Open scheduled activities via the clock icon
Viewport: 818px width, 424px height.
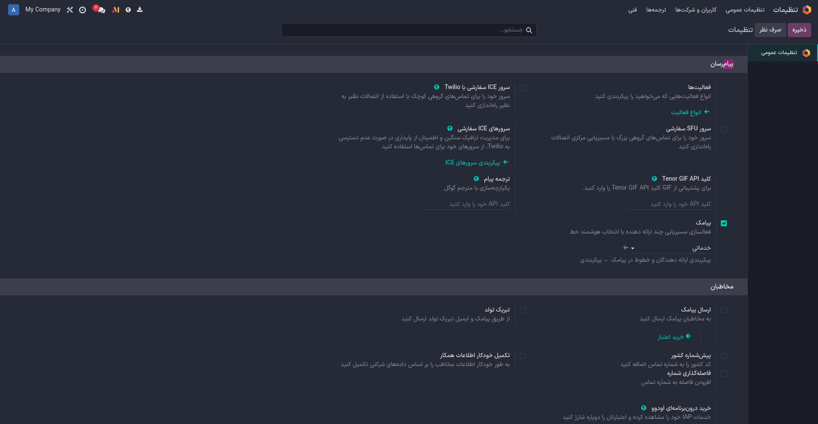83,10
